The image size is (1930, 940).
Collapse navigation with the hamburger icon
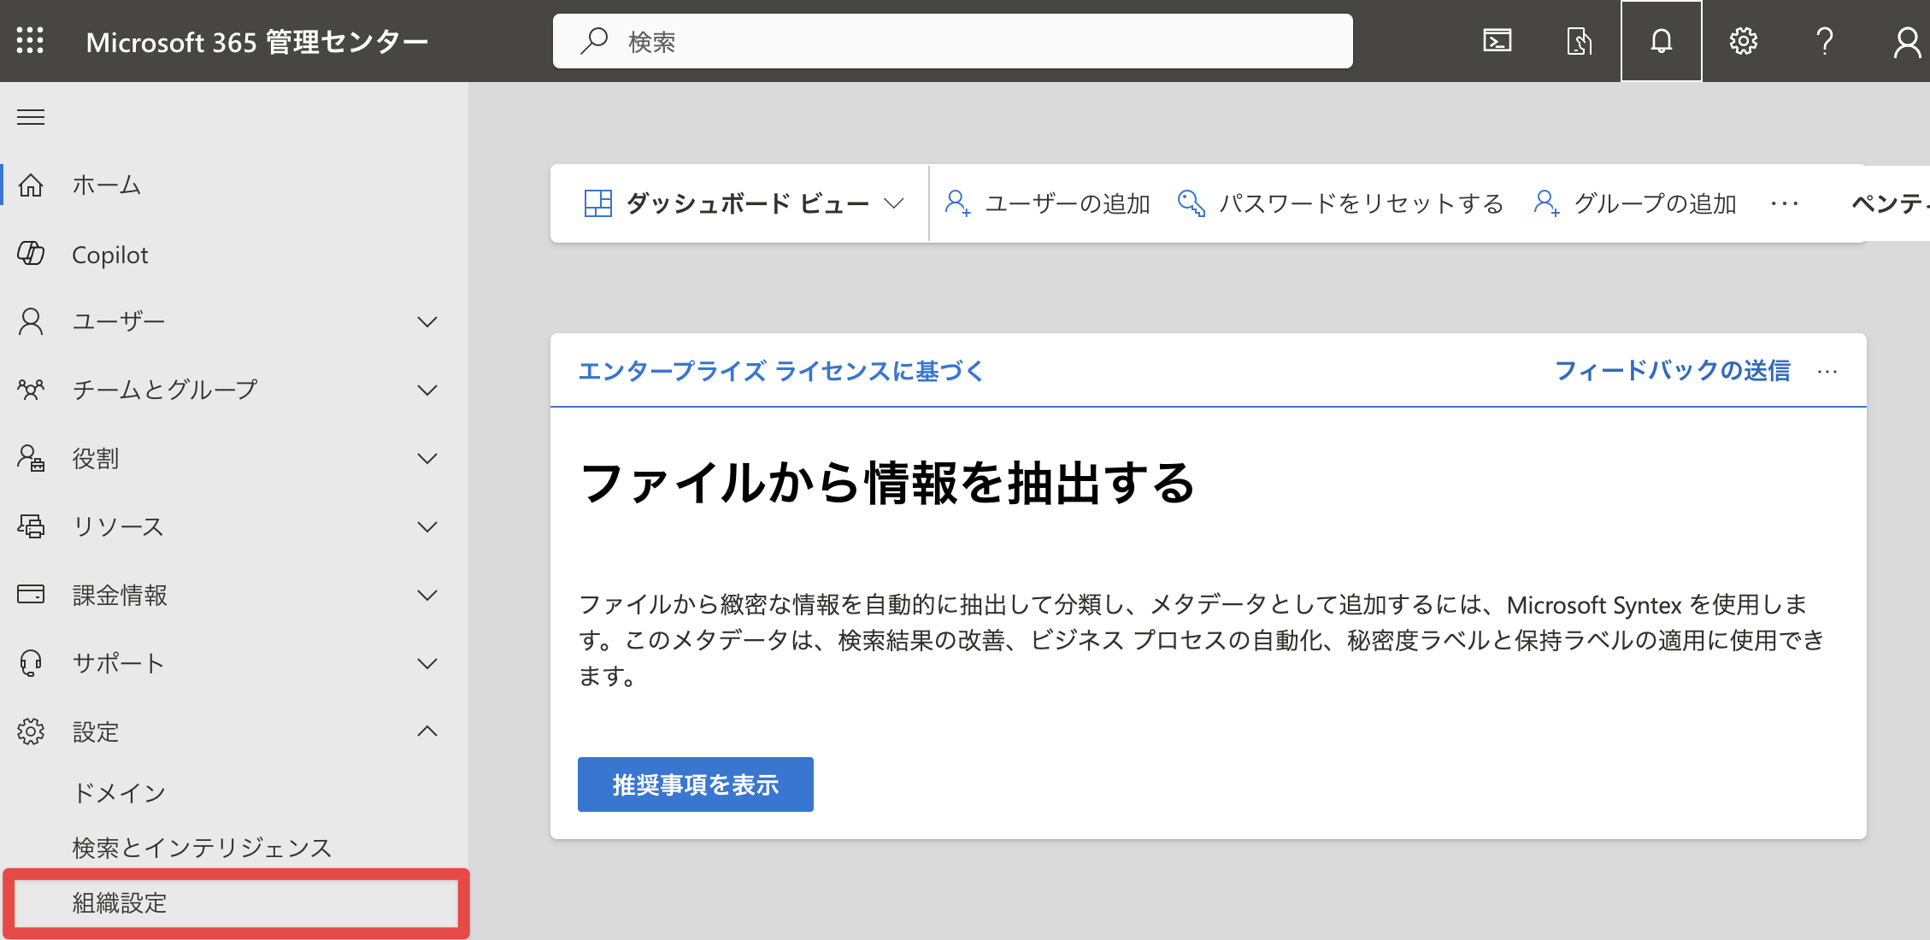pyautogui.click(x=31, y=117)
